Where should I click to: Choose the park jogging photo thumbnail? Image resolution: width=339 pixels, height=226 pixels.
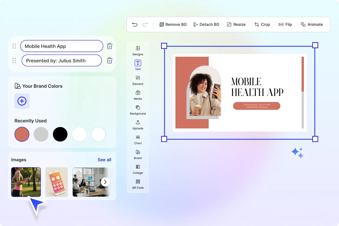(x=26, y=182)
